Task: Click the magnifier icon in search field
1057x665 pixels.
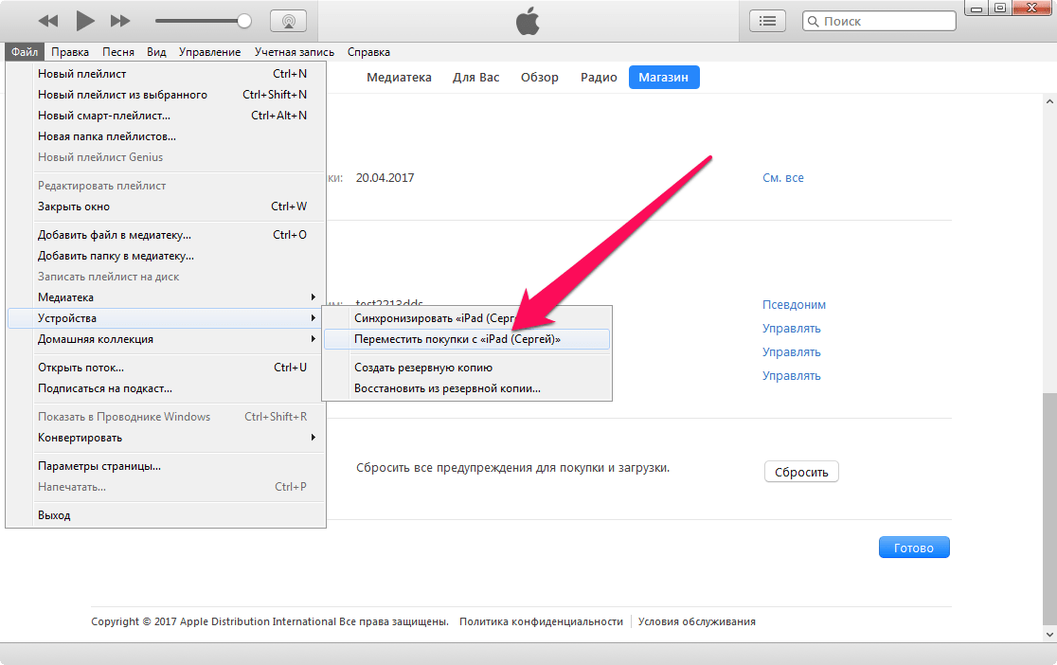Action: point(814,21)
